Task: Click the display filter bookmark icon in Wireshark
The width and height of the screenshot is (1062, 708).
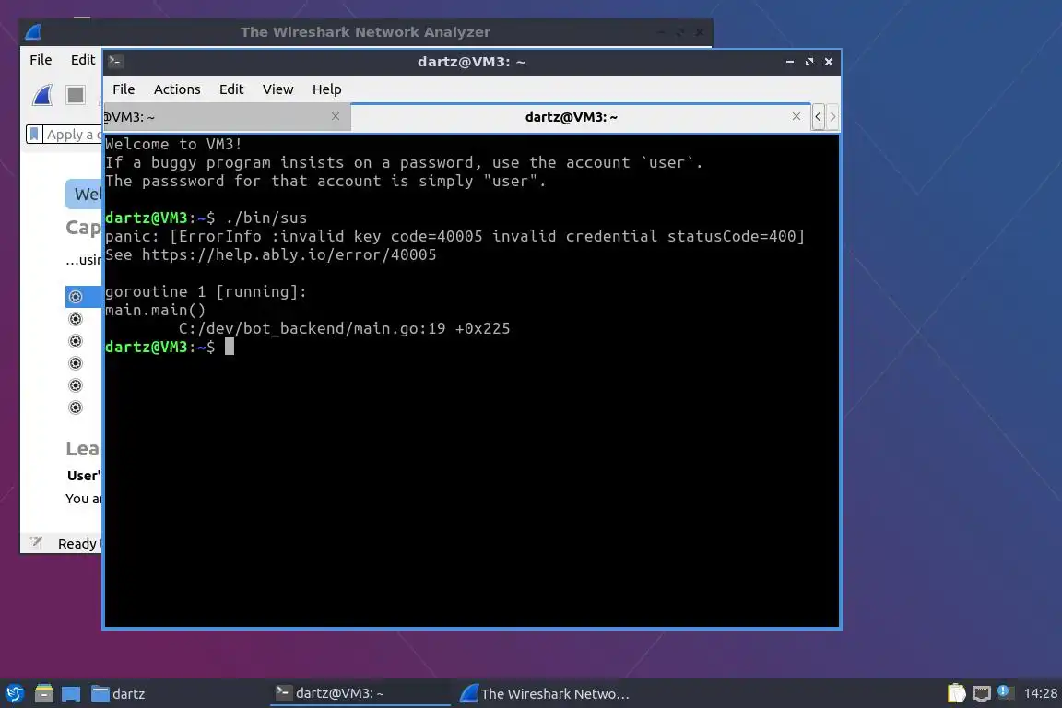Action: coord(34,135)
